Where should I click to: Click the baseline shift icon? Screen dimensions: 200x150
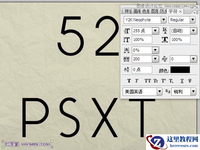click(127, 70)
